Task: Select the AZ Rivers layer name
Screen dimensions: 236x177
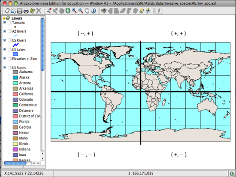Action: coord(19,31)
